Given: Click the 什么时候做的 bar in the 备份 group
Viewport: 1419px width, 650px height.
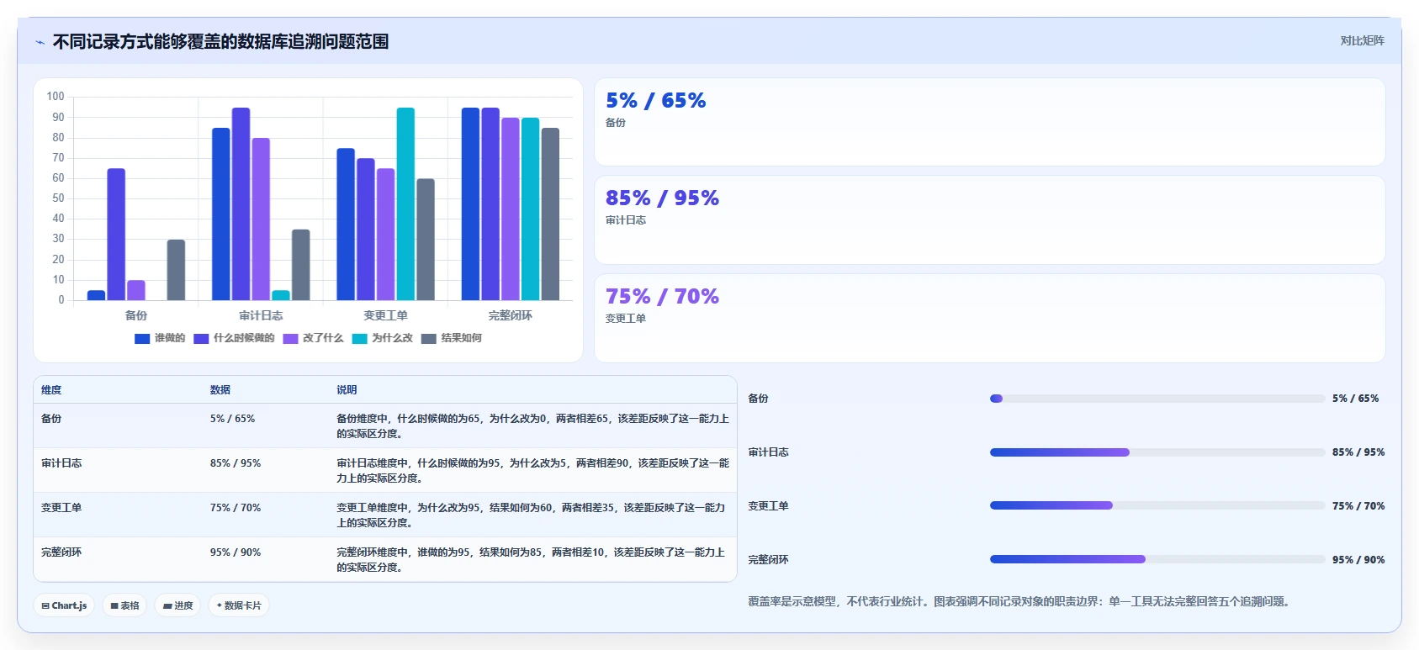Looking at the screenshot, I should tap(116, 235).
